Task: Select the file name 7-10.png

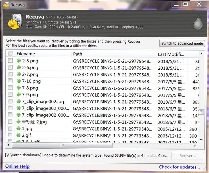Action: tap(31, 81)
